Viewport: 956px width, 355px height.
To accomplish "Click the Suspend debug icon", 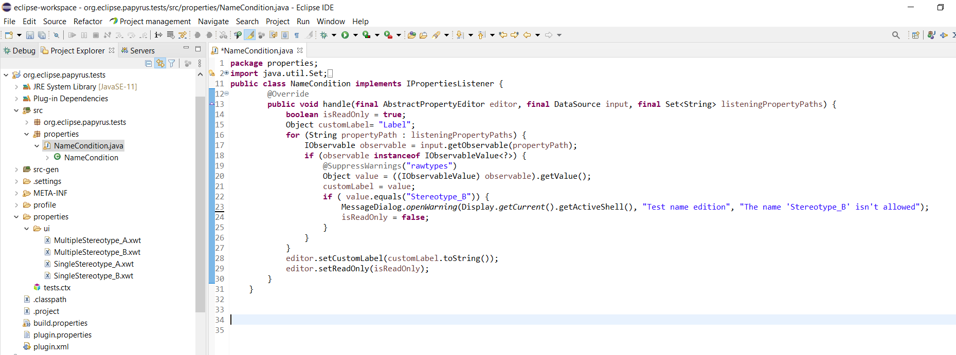I will click(84, 35).
